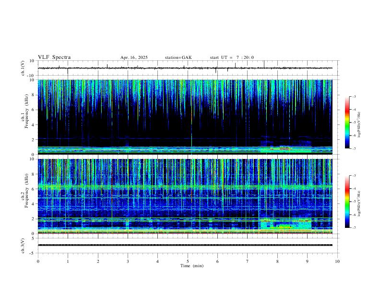Click the ch.1 "Frequency (kHz)" axis label

[27, 112]
